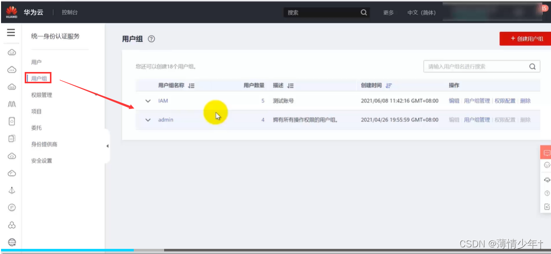Collapse the navigation pane with the arrow handle
Screen dimensions: 551x254
107,146
